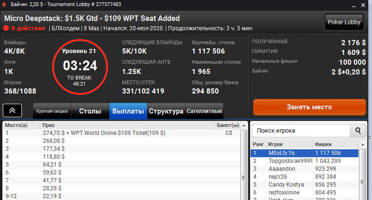Click the 28,28 $ prize row
This screenshot has width=372, height=200.
click(122, 188)
